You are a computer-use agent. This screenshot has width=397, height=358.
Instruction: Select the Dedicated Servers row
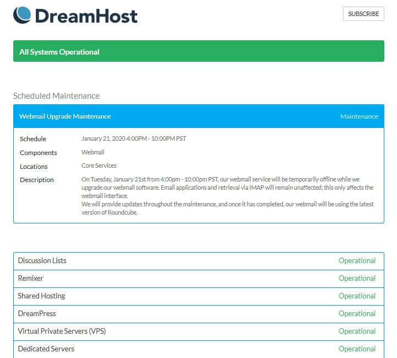pos(198,349)
